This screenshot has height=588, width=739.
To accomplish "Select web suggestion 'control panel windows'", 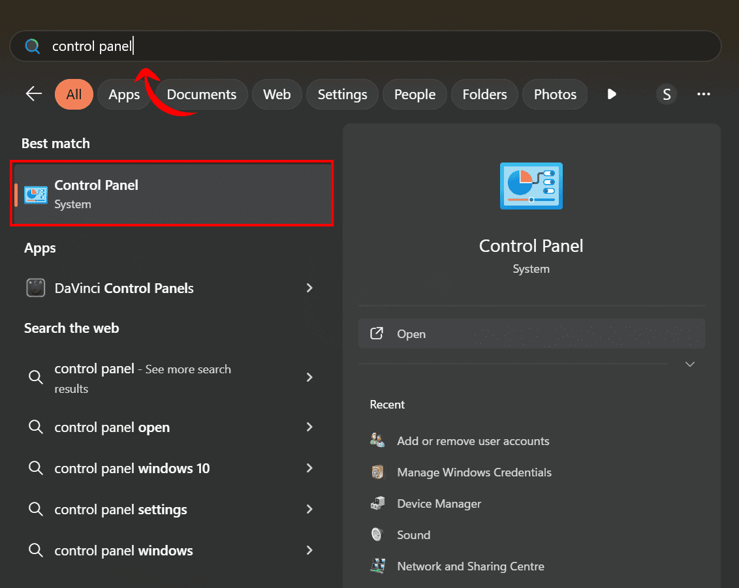I will click(x=172, y=550).
